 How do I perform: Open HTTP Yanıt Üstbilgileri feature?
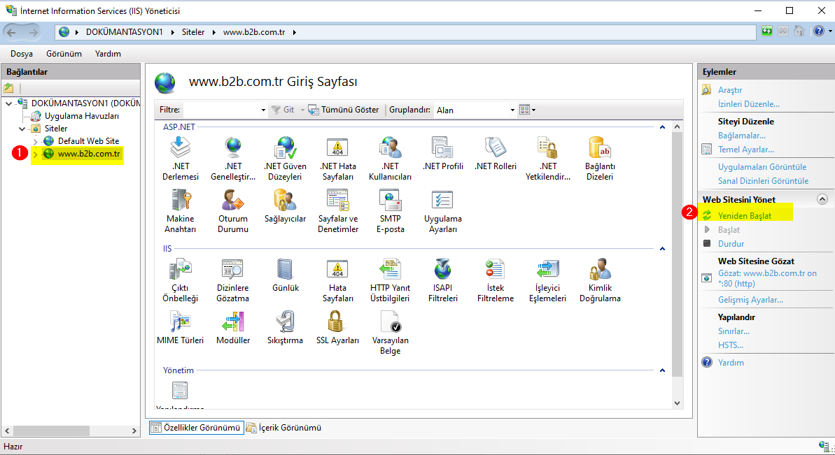coord(390,280)
